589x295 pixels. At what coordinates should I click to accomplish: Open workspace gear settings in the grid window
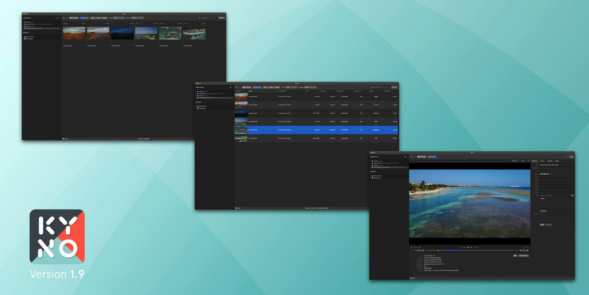58,18
